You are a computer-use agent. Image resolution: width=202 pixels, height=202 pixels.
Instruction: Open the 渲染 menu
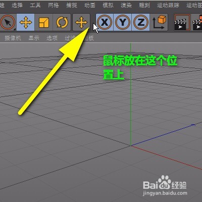coord(126,5)
